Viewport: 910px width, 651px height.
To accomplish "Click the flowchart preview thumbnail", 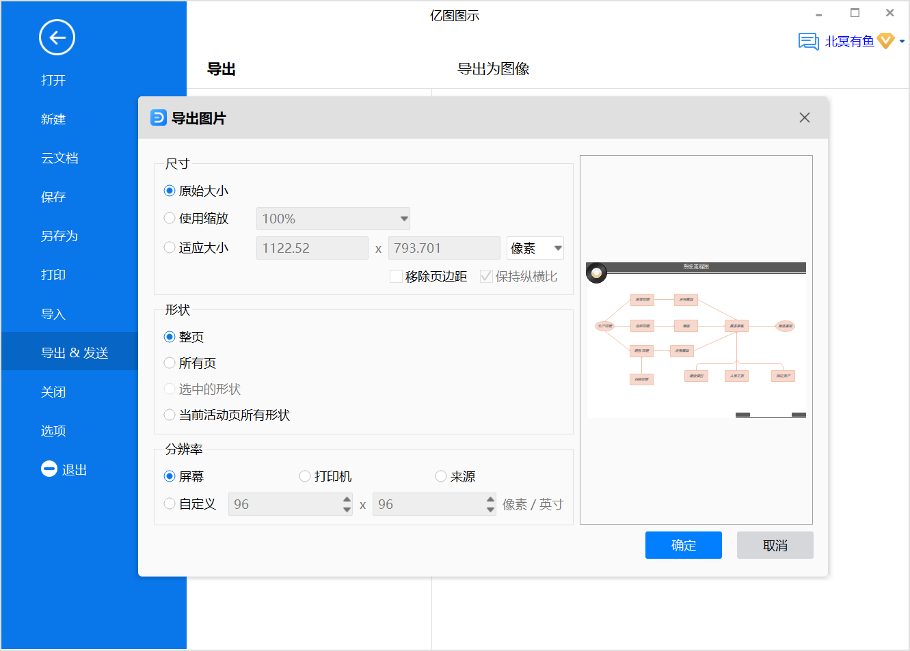I will (696, 340).
